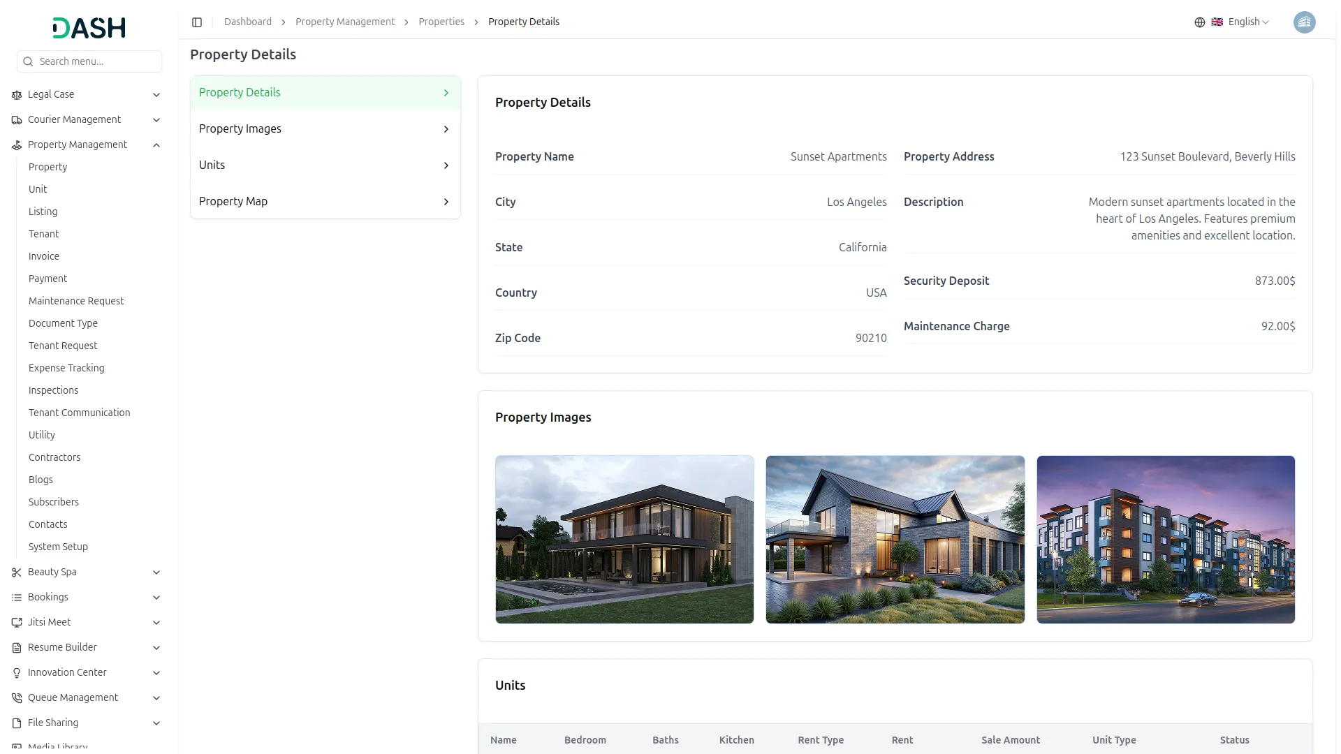Collapse the sidebar with the panel icon
The image size is (1341, 754).
197,22
